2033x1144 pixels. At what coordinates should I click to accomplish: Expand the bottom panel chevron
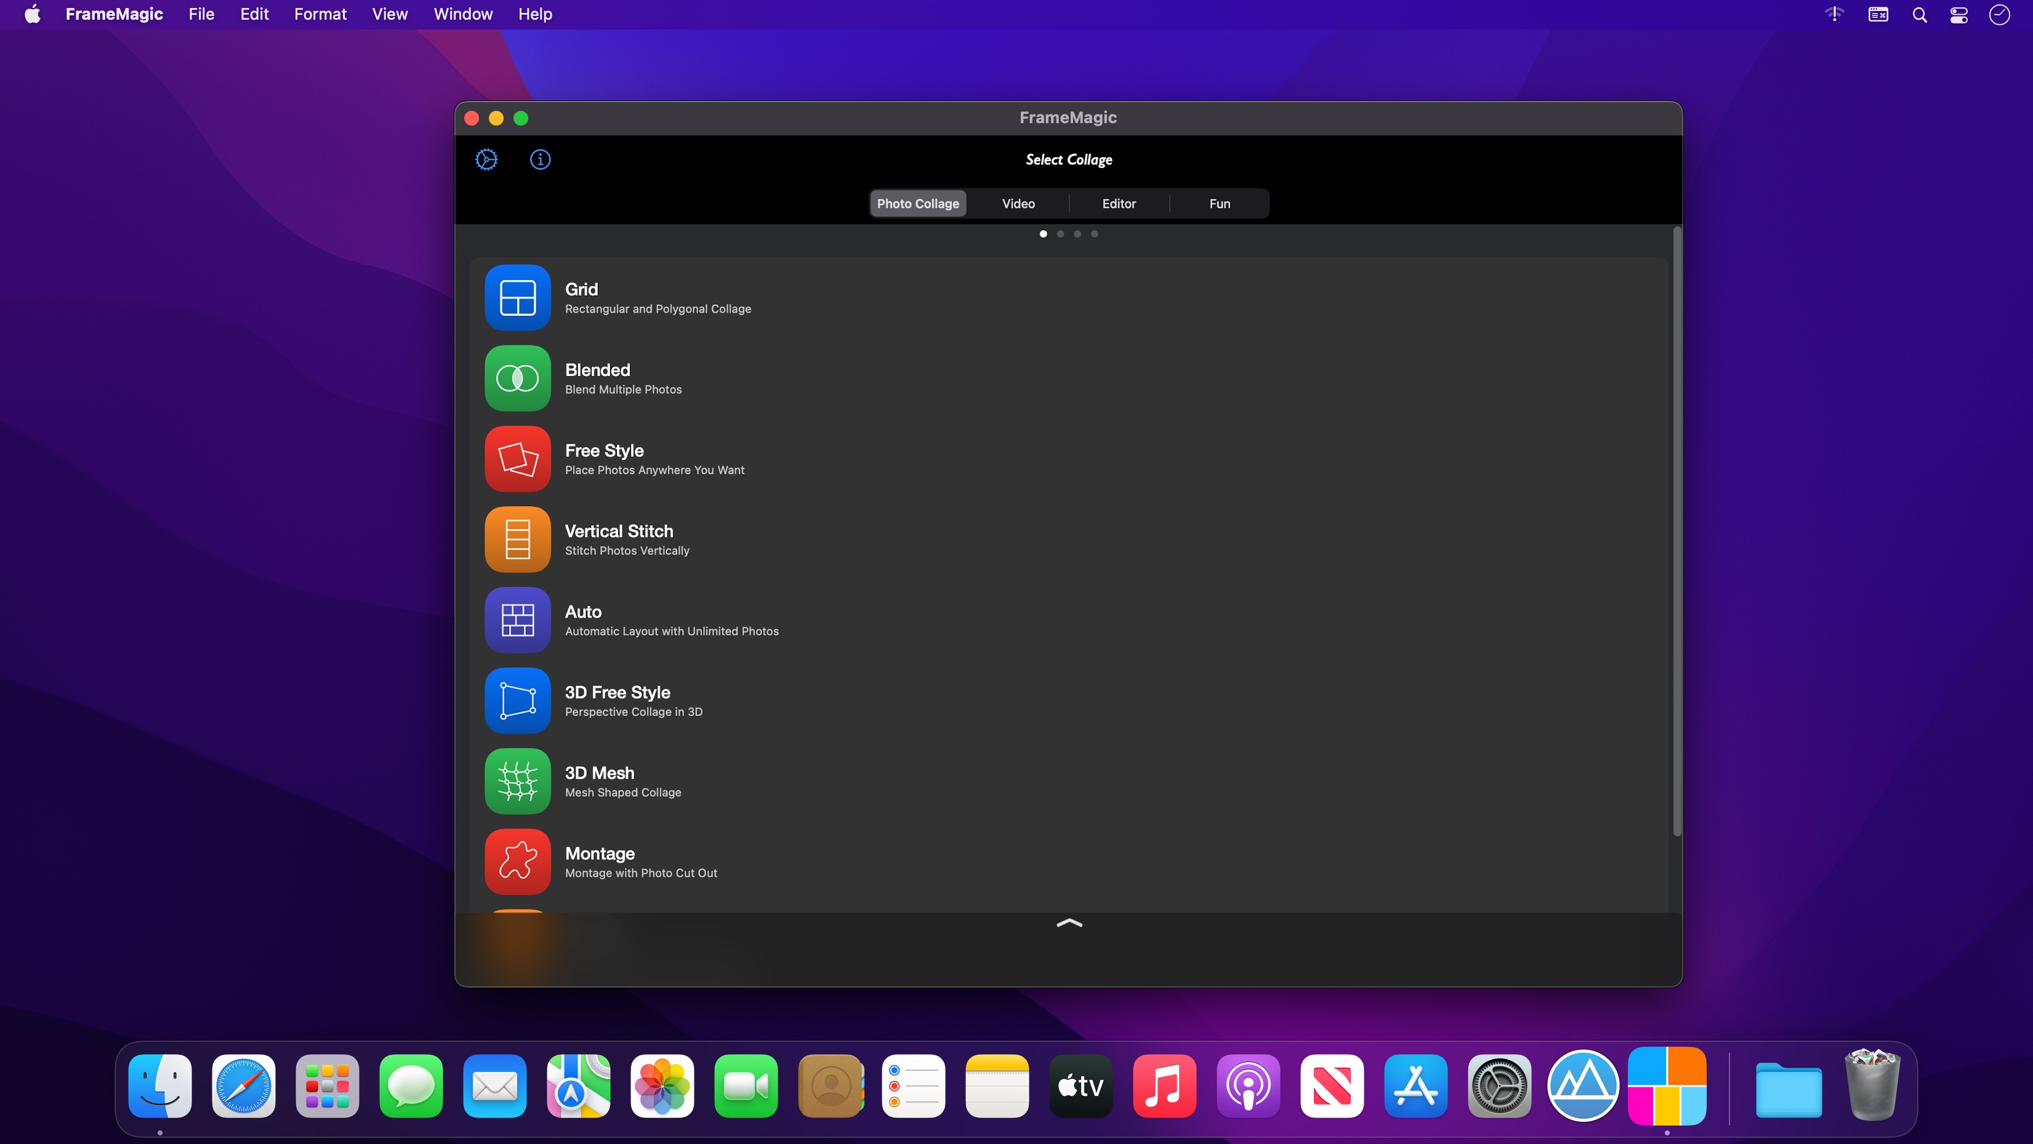pos(1069,923)
